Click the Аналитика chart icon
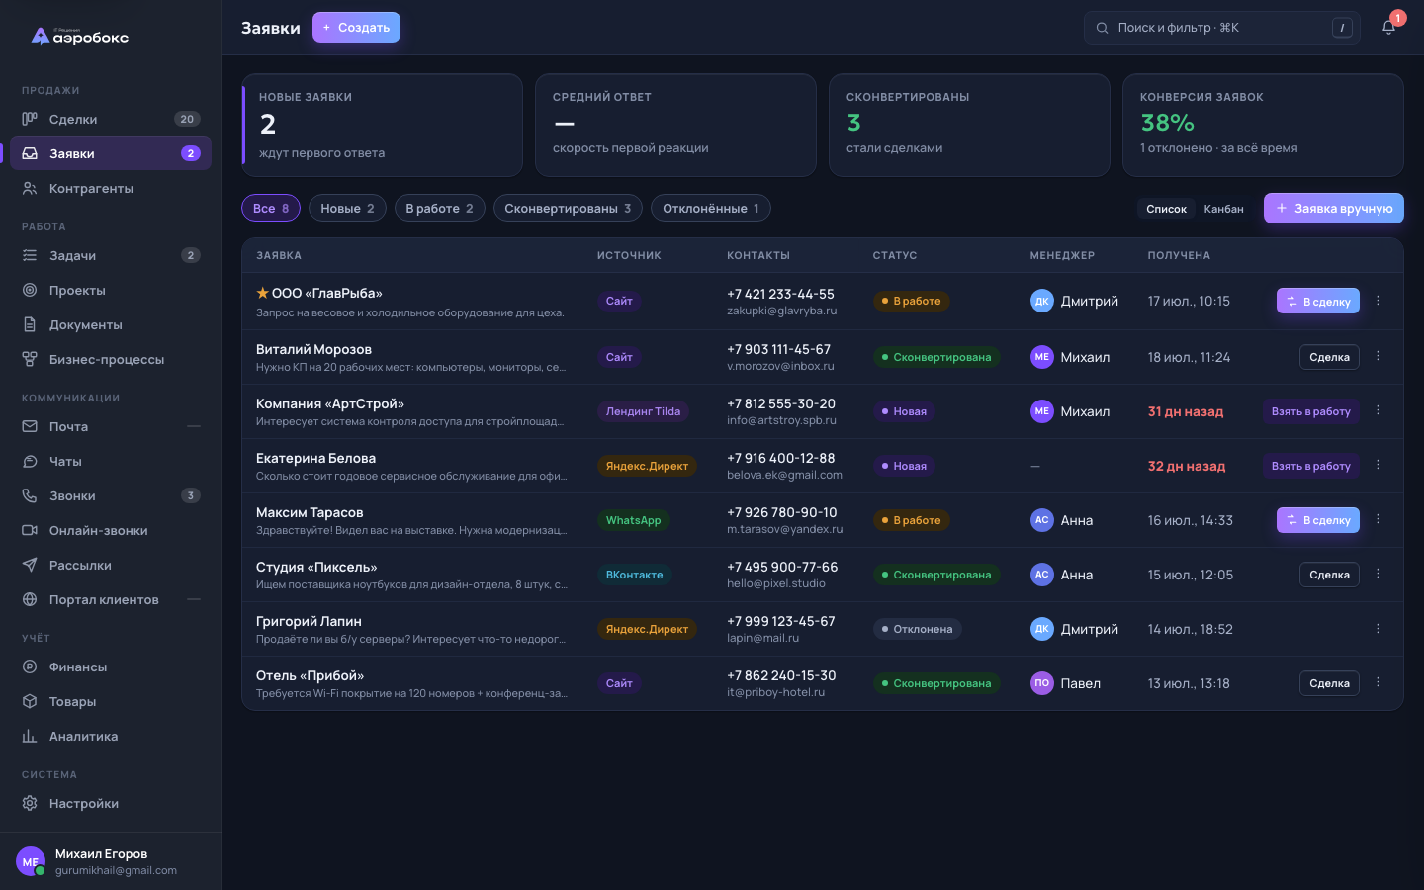 tap(30, 736)
